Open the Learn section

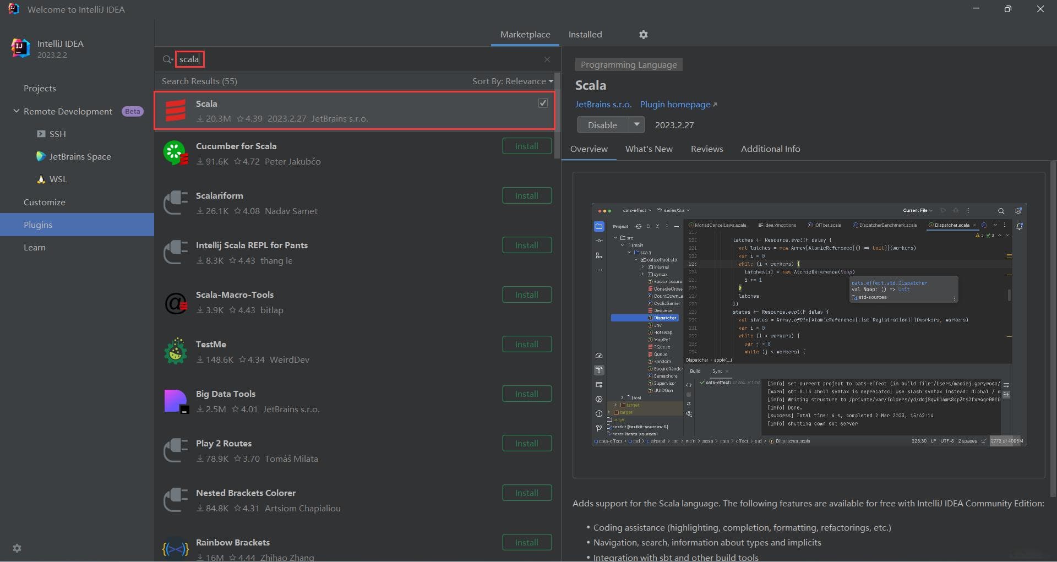tap(35, 247)
